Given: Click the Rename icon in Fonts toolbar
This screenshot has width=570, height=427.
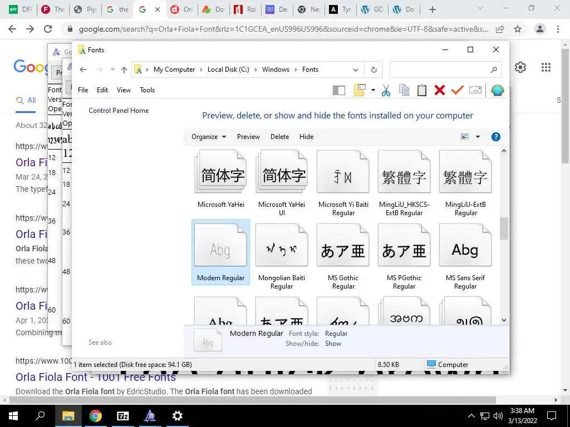Looking at the screenshot, I should point(475,90).
